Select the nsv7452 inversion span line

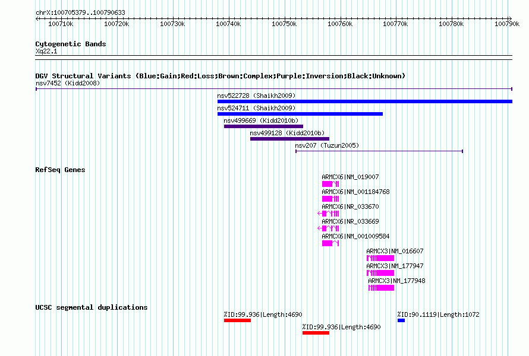(x=274, y=89)
